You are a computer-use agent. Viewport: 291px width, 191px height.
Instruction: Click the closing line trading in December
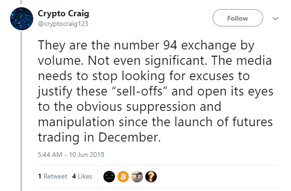(x=99, y=137)
